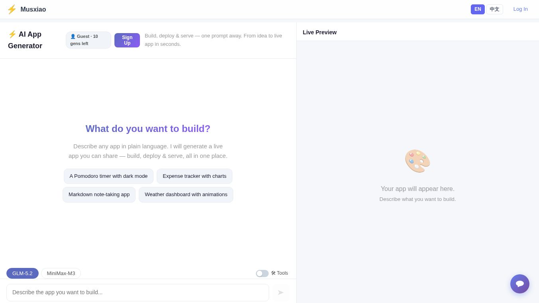Click the Sign Up button
This screenshot has width=539, height=303.
point(127,40)
